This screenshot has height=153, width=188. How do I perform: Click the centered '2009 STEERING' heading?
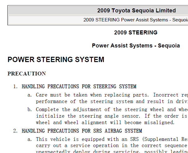pos(136,33)
